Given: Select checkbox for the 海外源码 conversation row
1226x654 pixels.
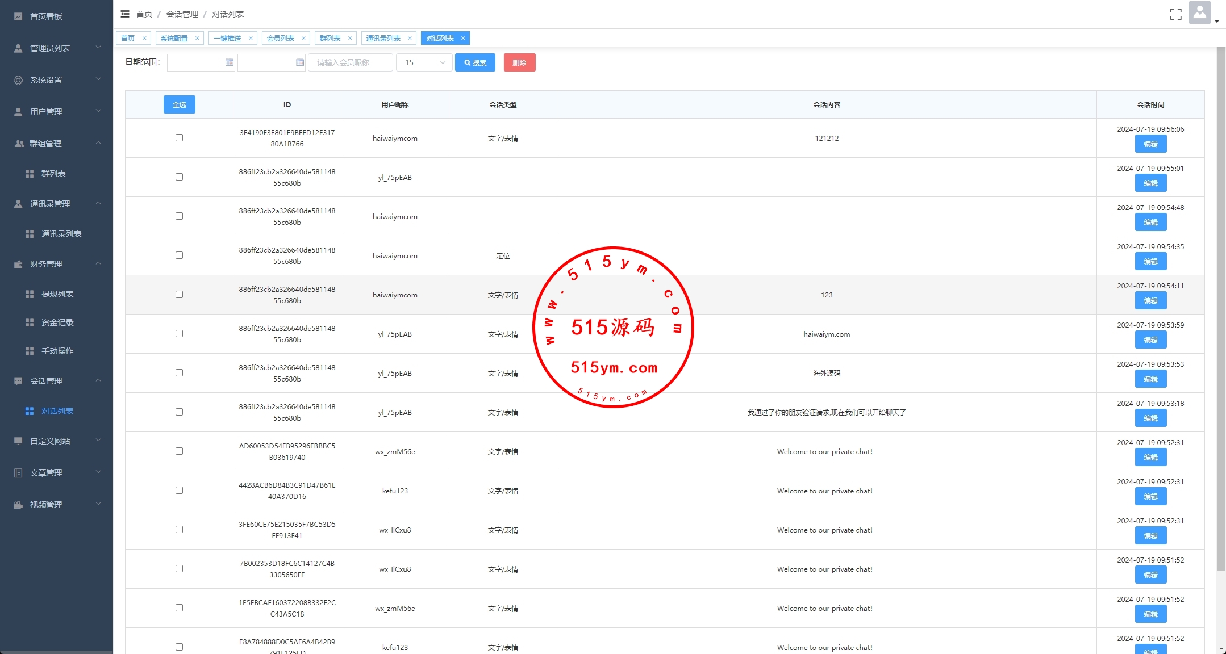Looking at the screenshot, I should [x=179, y=373].
